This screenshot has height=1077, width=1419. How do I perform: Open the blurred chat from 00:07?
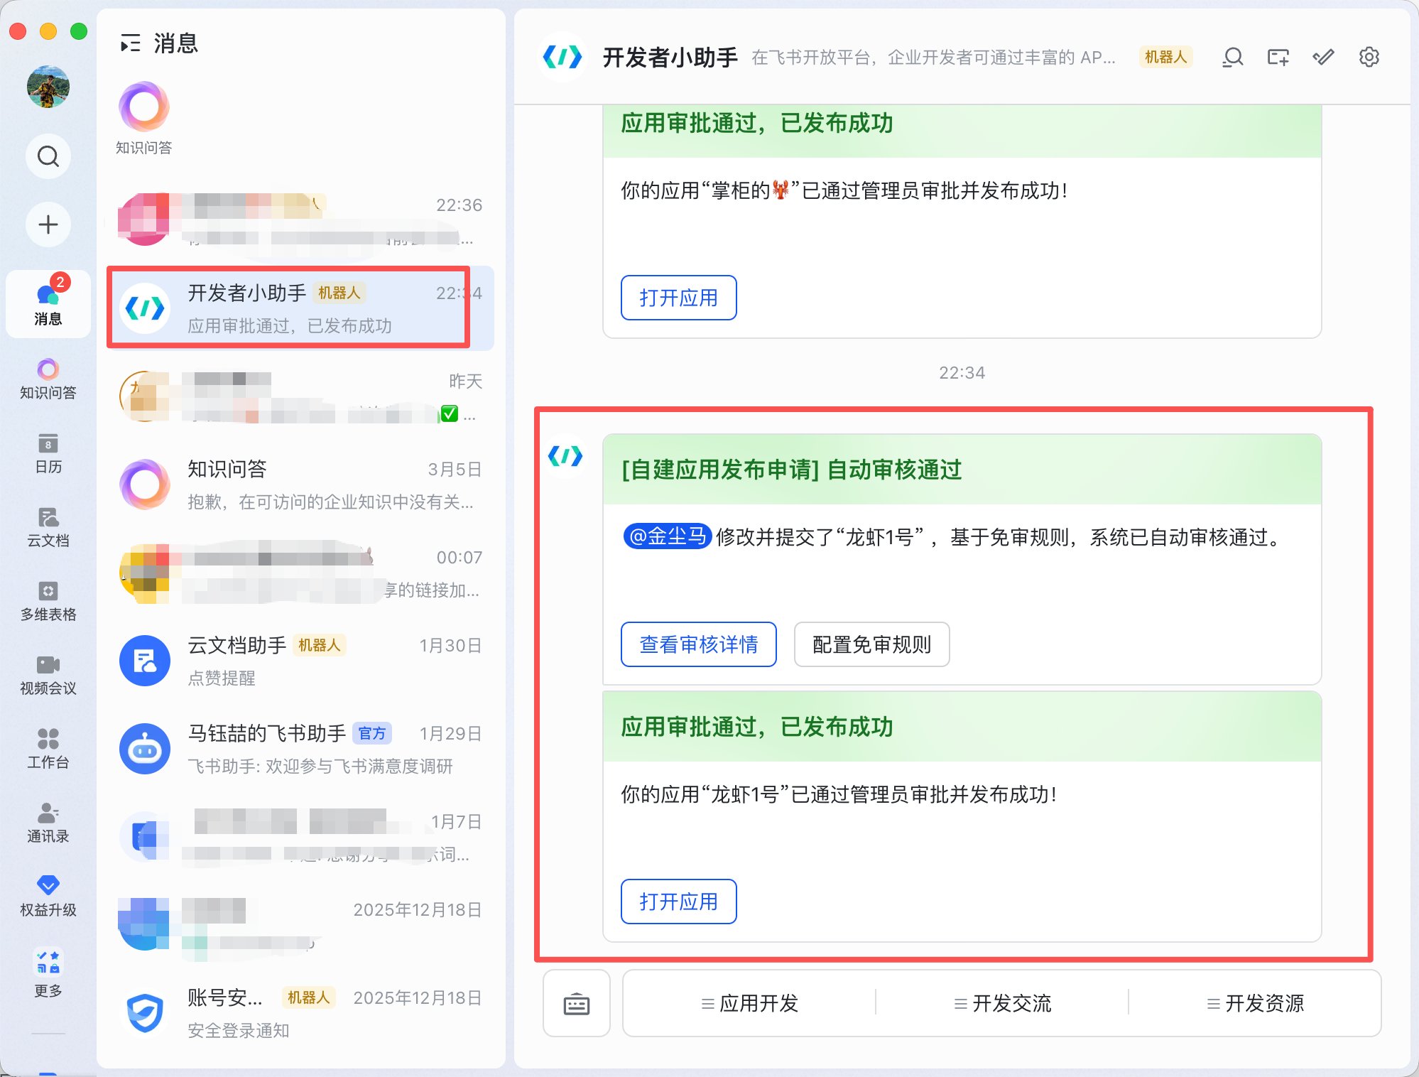(x=300, y=573)
